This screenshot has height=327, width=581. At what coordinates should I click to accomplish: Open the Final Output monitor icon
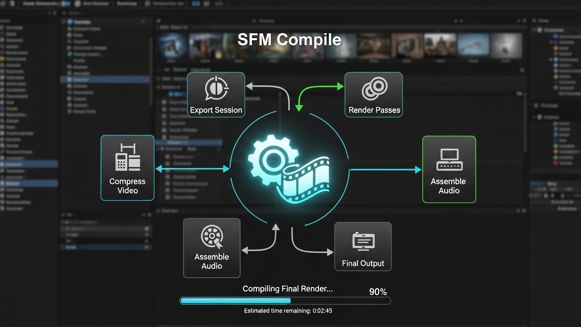pyautogui.click(x=363, y=242)
